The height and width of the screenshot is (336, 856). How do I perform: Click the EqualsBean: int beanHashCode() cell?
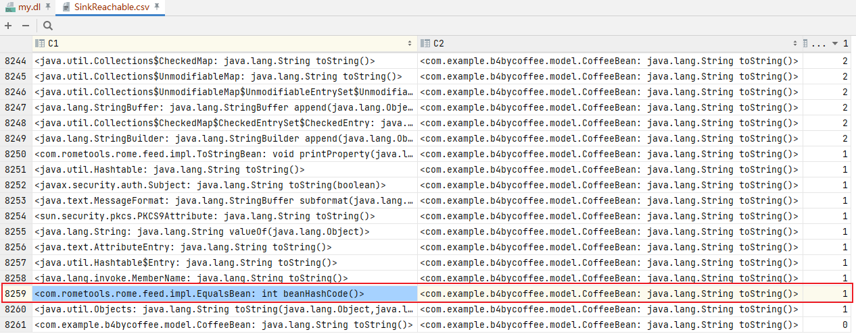tap(224, 293)
